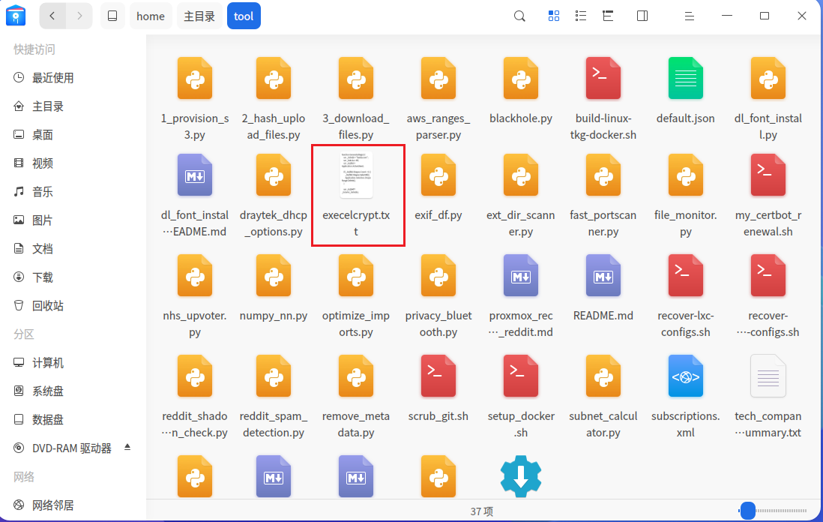
Task: Select my_certbot_renewal.sh script icon
Action: click(x=768, y=175)
